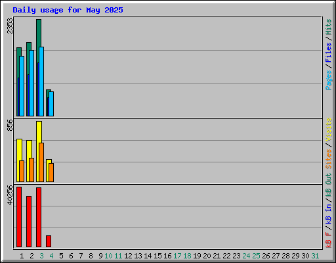Click day 19 on the date axis
Viewport: 336px width, 263px height.
(x=197, y=256)
